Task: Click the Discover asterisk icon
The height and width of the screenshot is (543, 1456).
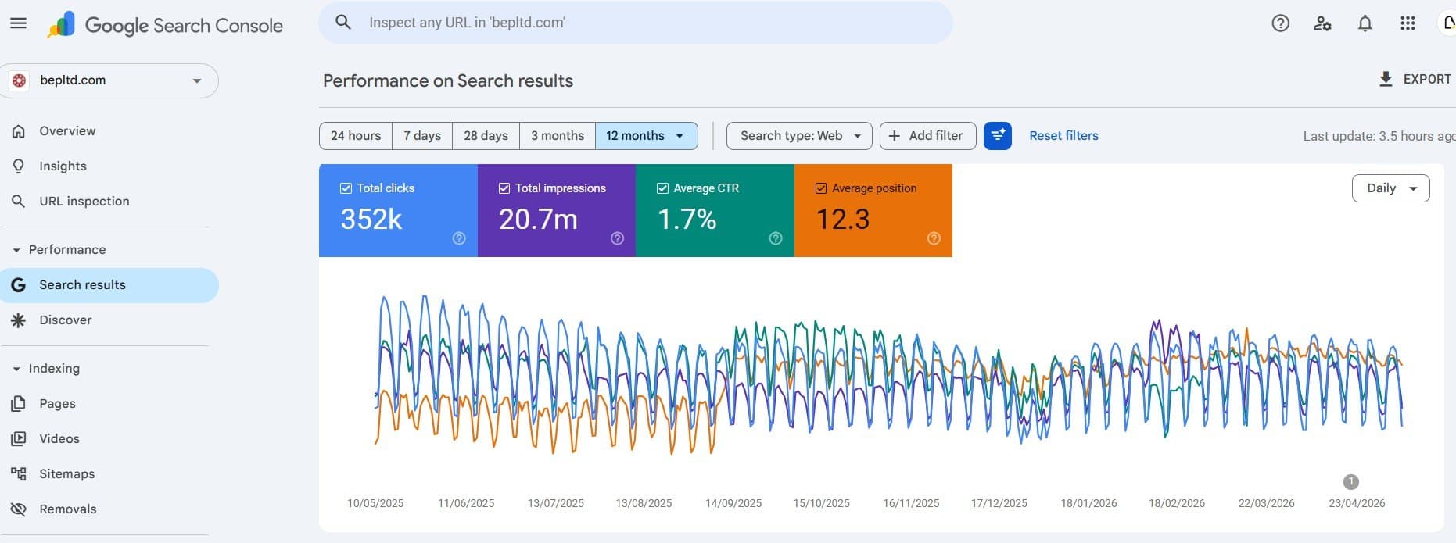Action: click(x=19, y=320)
